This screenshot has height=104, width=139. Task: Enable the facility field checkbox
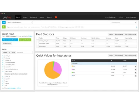pos(4,83)
